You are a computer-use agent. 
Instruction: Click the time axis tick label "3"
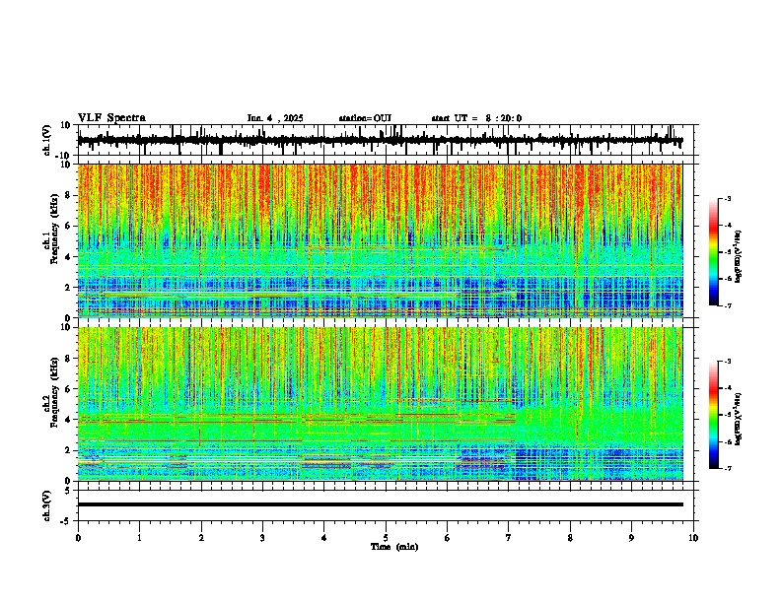[x=262, y=538]
